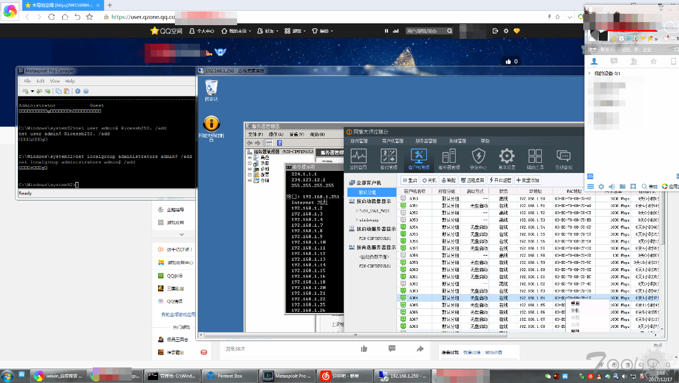The height and width of the screenshot is (383, 679).
Task: Click the browser address bar URL
Action: [x=143, y=17]
